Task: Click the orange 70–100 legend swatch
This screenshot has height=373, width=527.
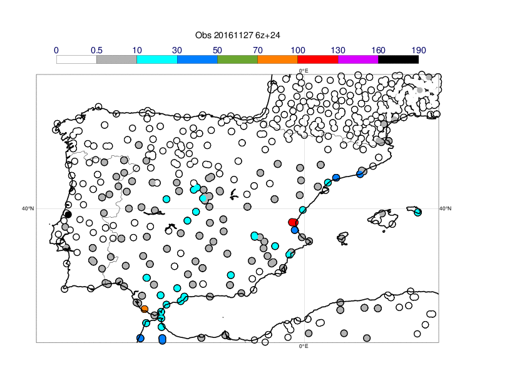Action: (x=278, y=59)
